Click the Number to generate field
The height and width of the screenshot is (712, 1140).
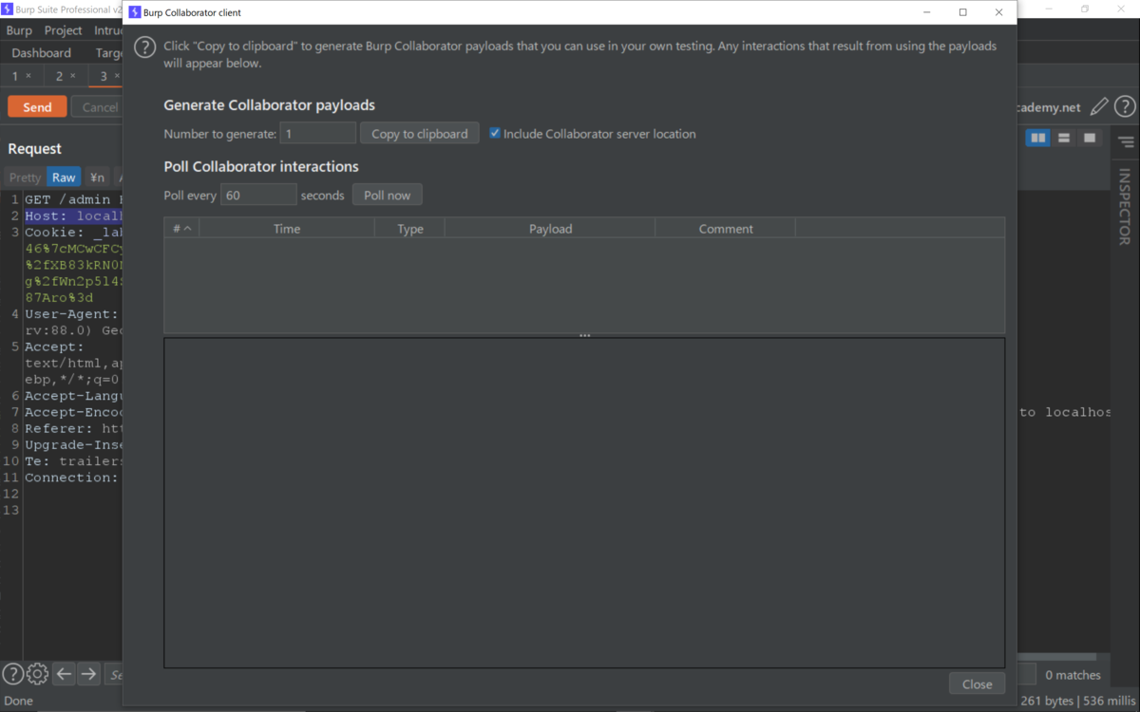pyautogui.click(x=318, y=134)
